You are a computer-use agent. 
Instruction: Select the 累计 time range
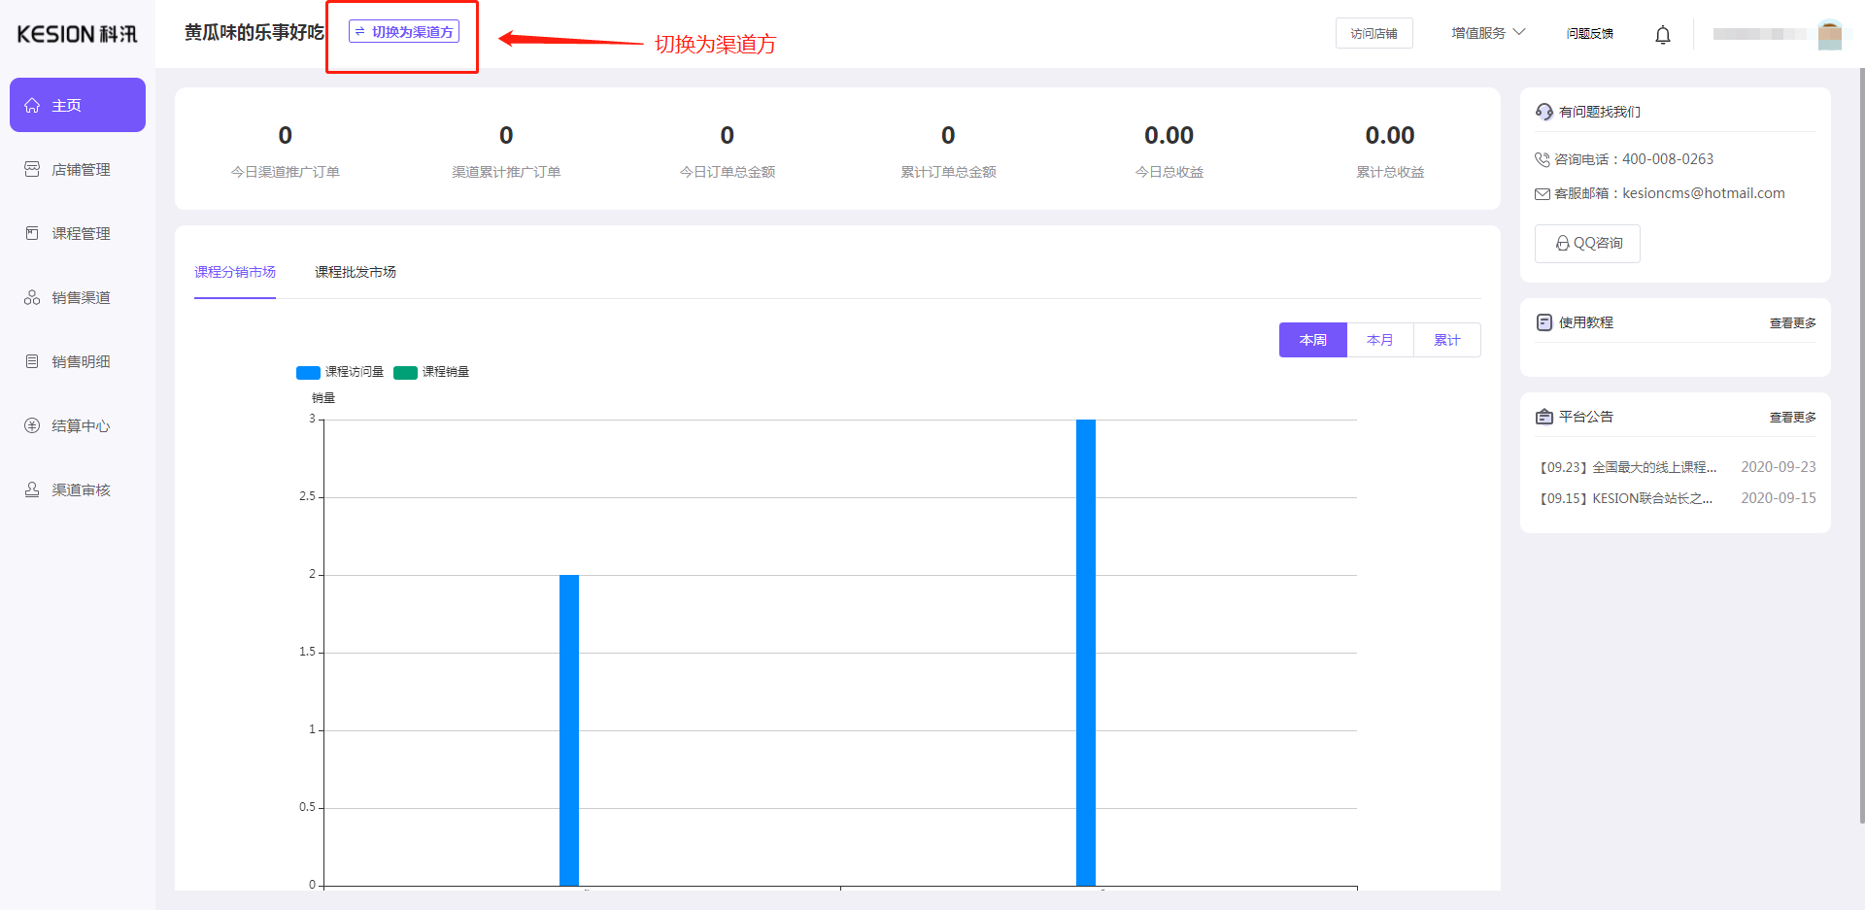(x=1446, y=340)
